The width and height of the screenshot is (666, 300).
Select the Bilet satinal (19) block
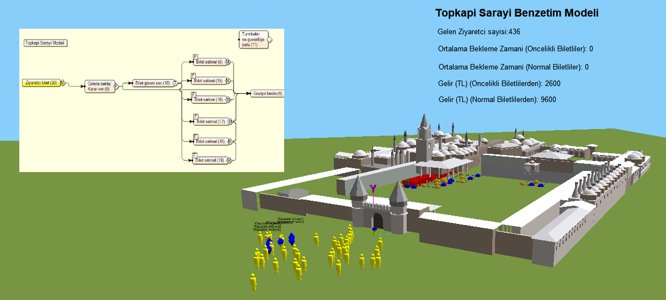210,160
